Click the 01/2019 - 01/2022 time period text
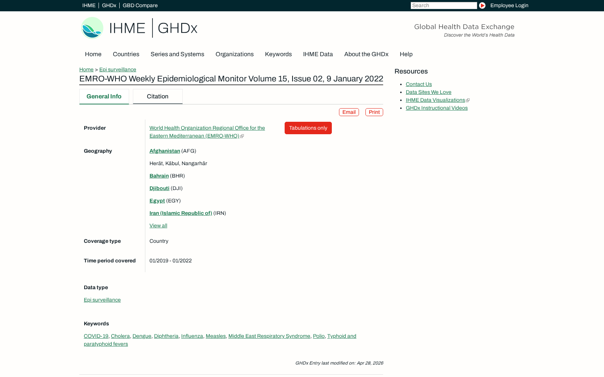This screenshot has width=604, height=377. click(x=171, y=261)
